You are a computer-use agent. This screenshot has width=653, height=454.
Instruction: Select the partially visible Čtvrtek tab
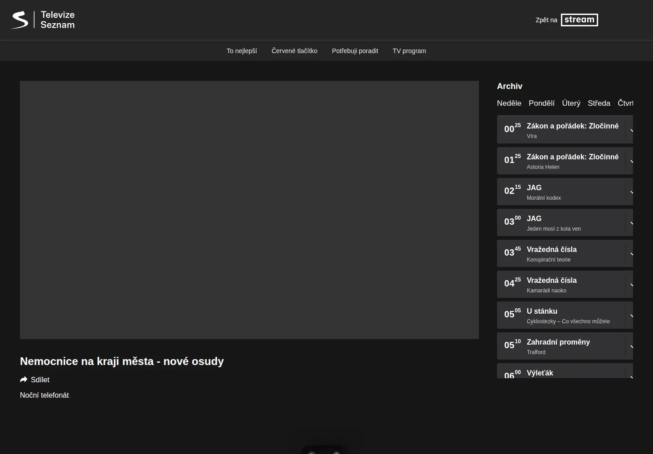click(x=625, y=103)
